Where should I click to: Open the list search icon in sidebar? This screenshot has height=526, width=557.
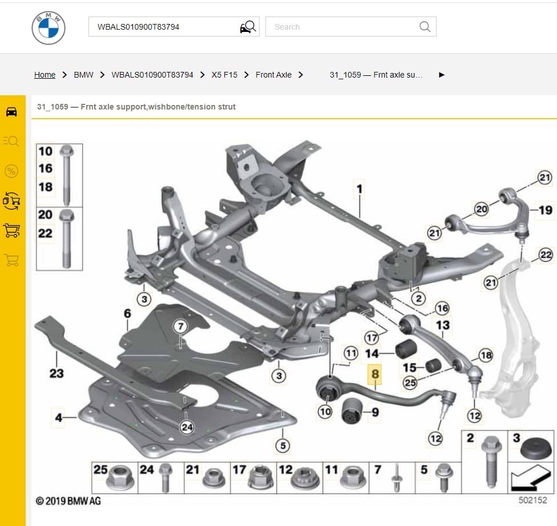pyautogui.click(x=11, y=141)
